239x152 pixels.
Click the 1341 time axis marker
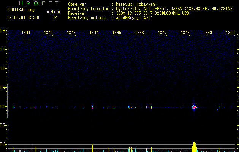26,33
